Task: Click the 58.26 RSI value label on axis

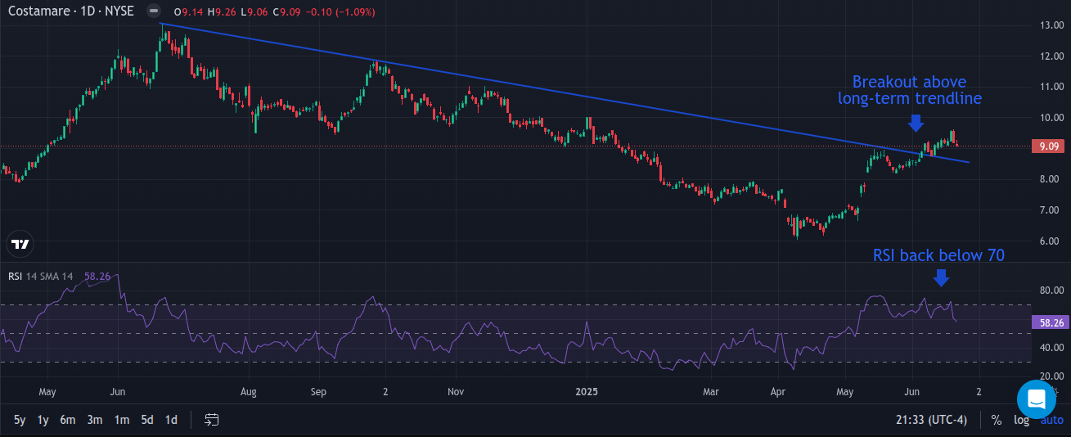Action: coord(1051,323)
